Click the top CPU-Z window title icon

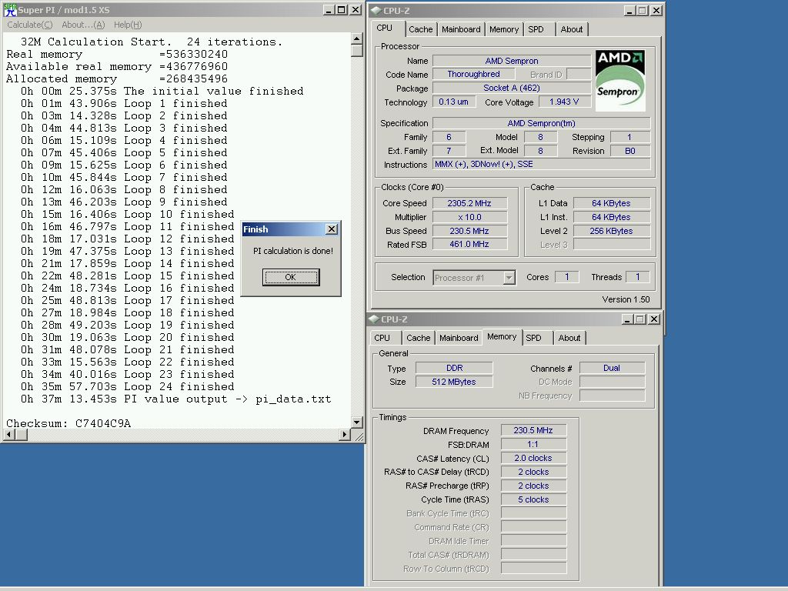376,11
